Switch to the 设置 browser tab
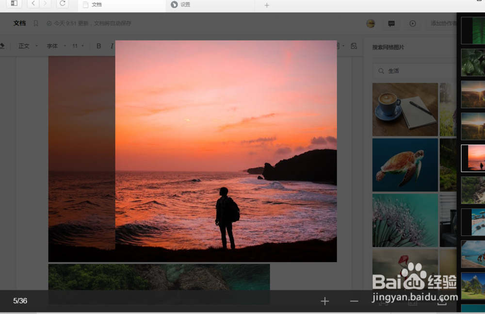485x314 pixels. tap(210, 5)
